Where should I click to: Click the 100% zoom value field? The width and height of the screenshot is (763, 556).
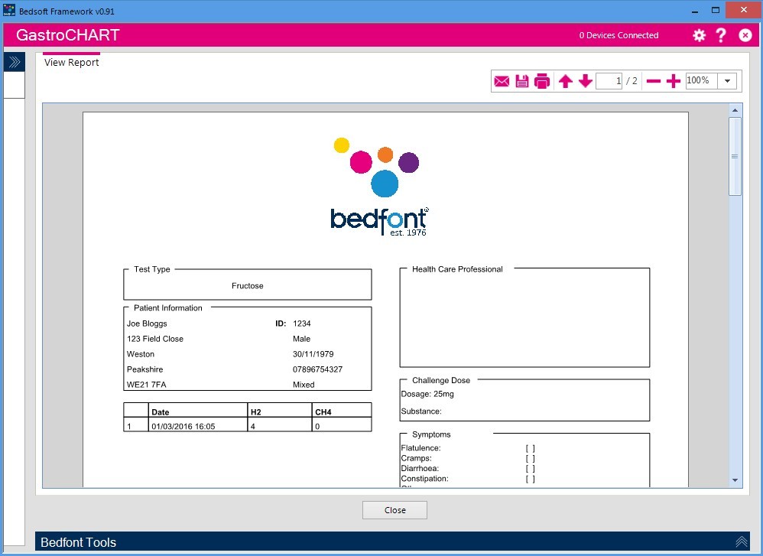tap(701, 81)
